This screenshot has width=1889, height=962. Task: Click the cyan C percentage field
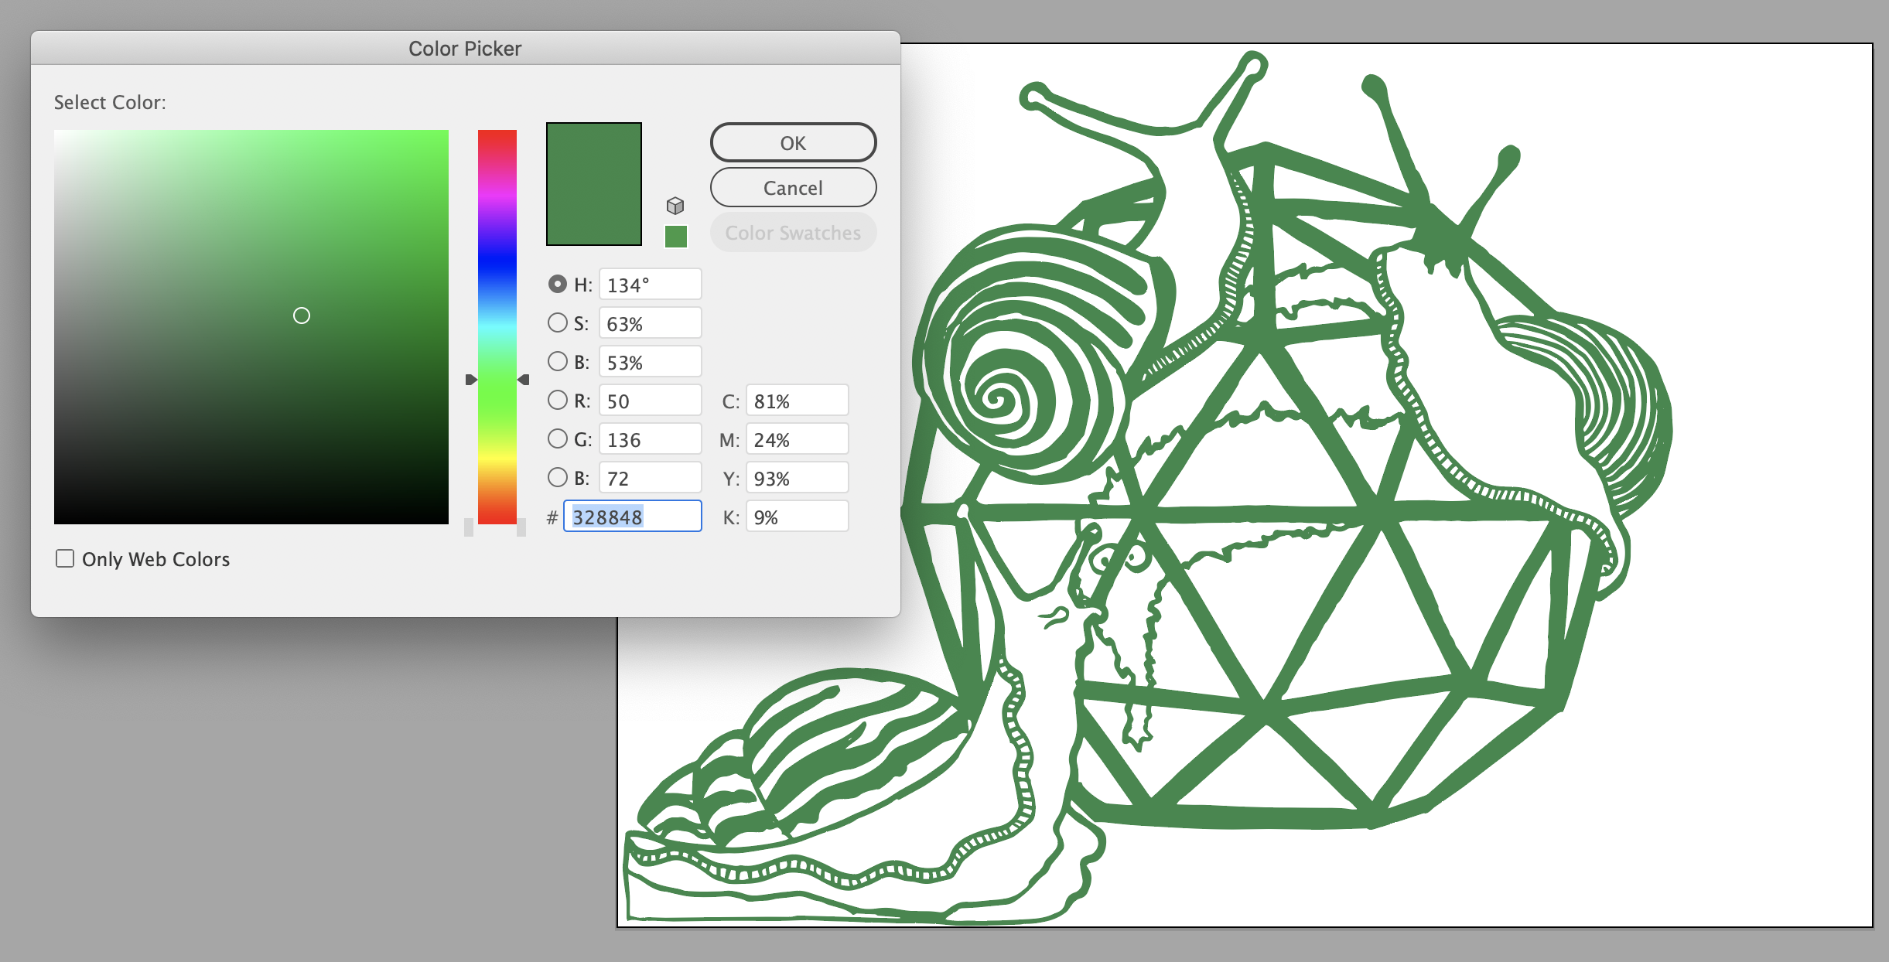pos(797,401)
